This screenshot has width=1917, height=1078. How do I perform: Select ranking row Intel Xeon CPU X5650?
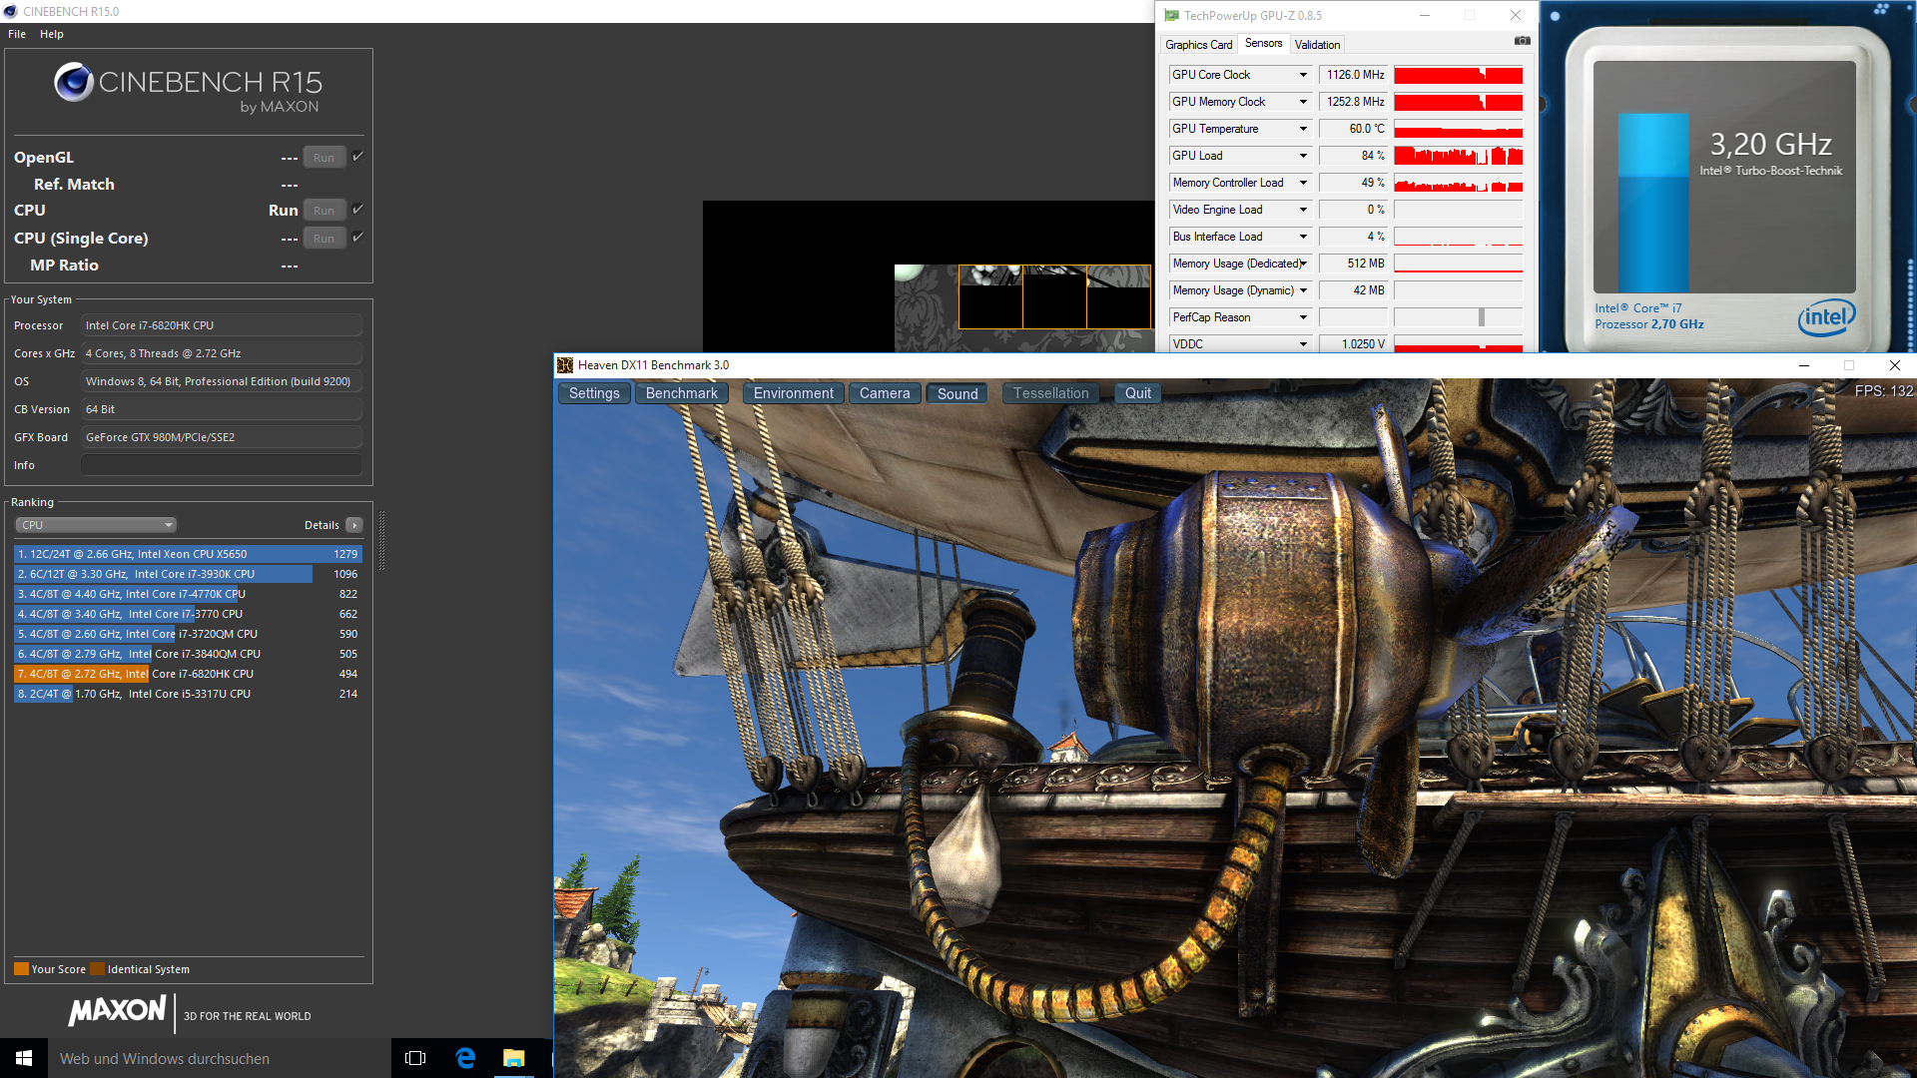pos(188,554)
